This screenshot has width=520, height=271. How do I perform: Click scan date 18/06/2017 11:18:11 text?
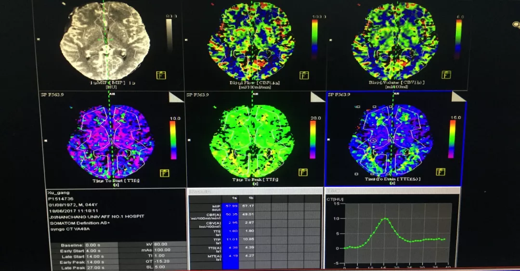(x=73, y=211)
